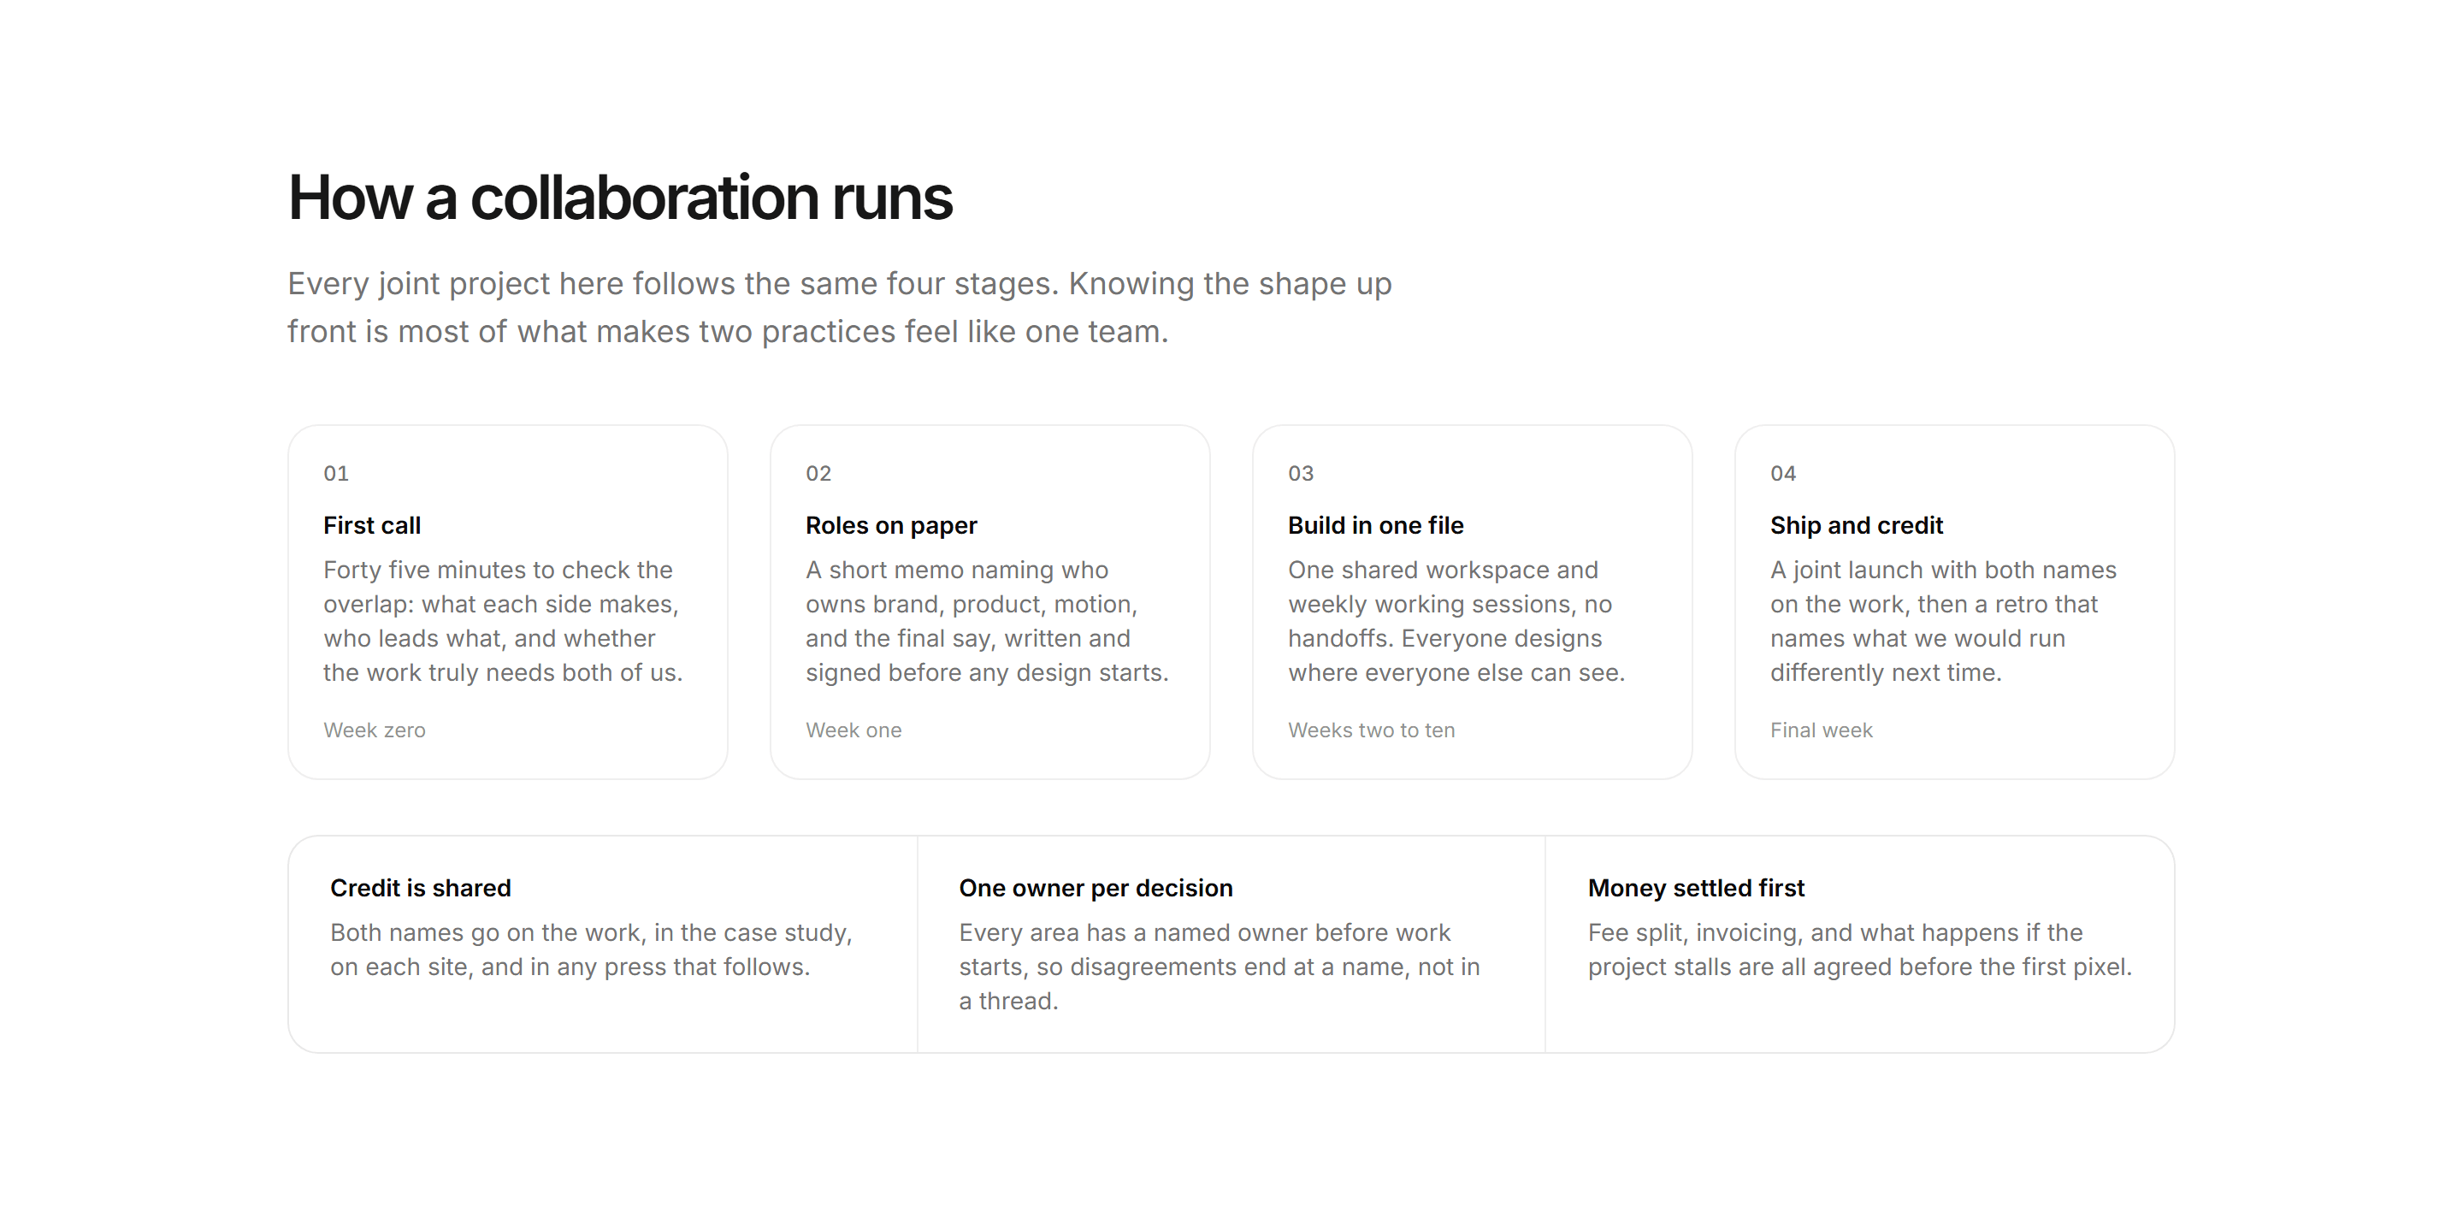Click the "Weeks two to ten" label
Viewport: 2463px width, 1218px height.
click(x=1371, y=730)
